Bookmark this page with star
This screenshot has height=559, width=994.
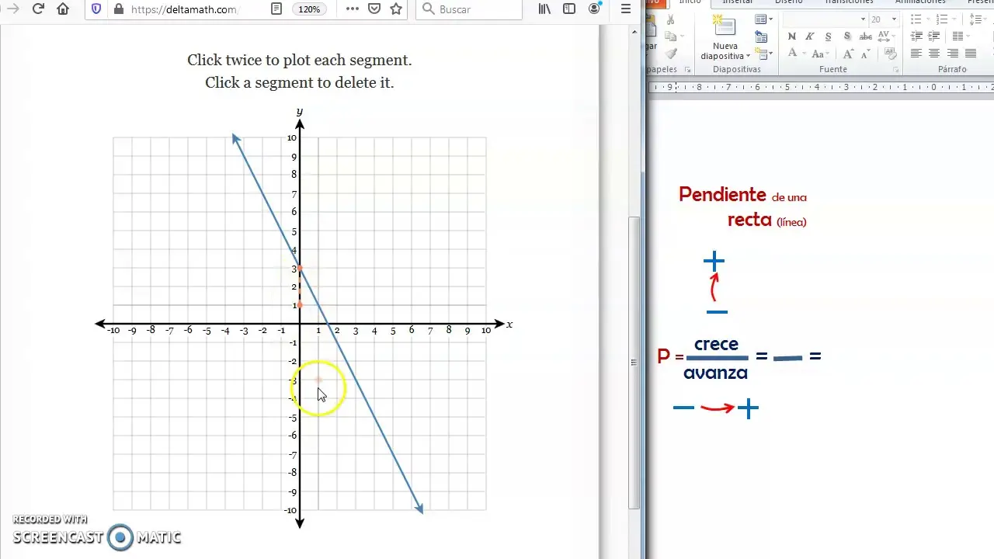point(396,9)
